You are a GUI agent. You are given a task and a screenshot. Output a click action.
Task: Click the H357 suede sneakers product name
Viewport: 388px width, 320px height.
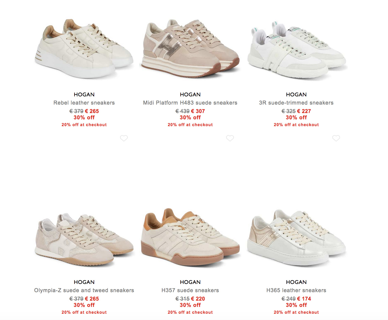click(190, 290)
